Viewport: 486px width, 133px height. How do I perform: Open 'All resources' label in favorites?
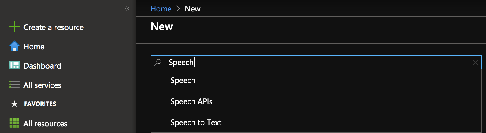point(45,124)
